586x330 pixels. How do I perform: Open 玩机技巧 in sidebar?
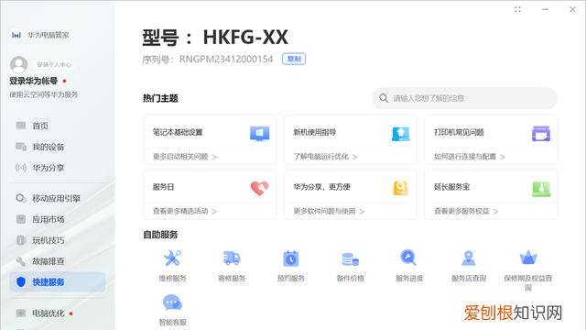(58, 240)
